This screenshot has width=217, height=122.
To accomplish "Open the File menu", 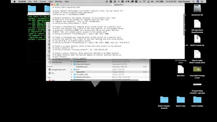I will [30, 1].
